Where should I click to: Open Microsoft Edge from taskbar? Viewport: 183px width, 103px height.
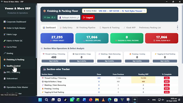(110, 100)
